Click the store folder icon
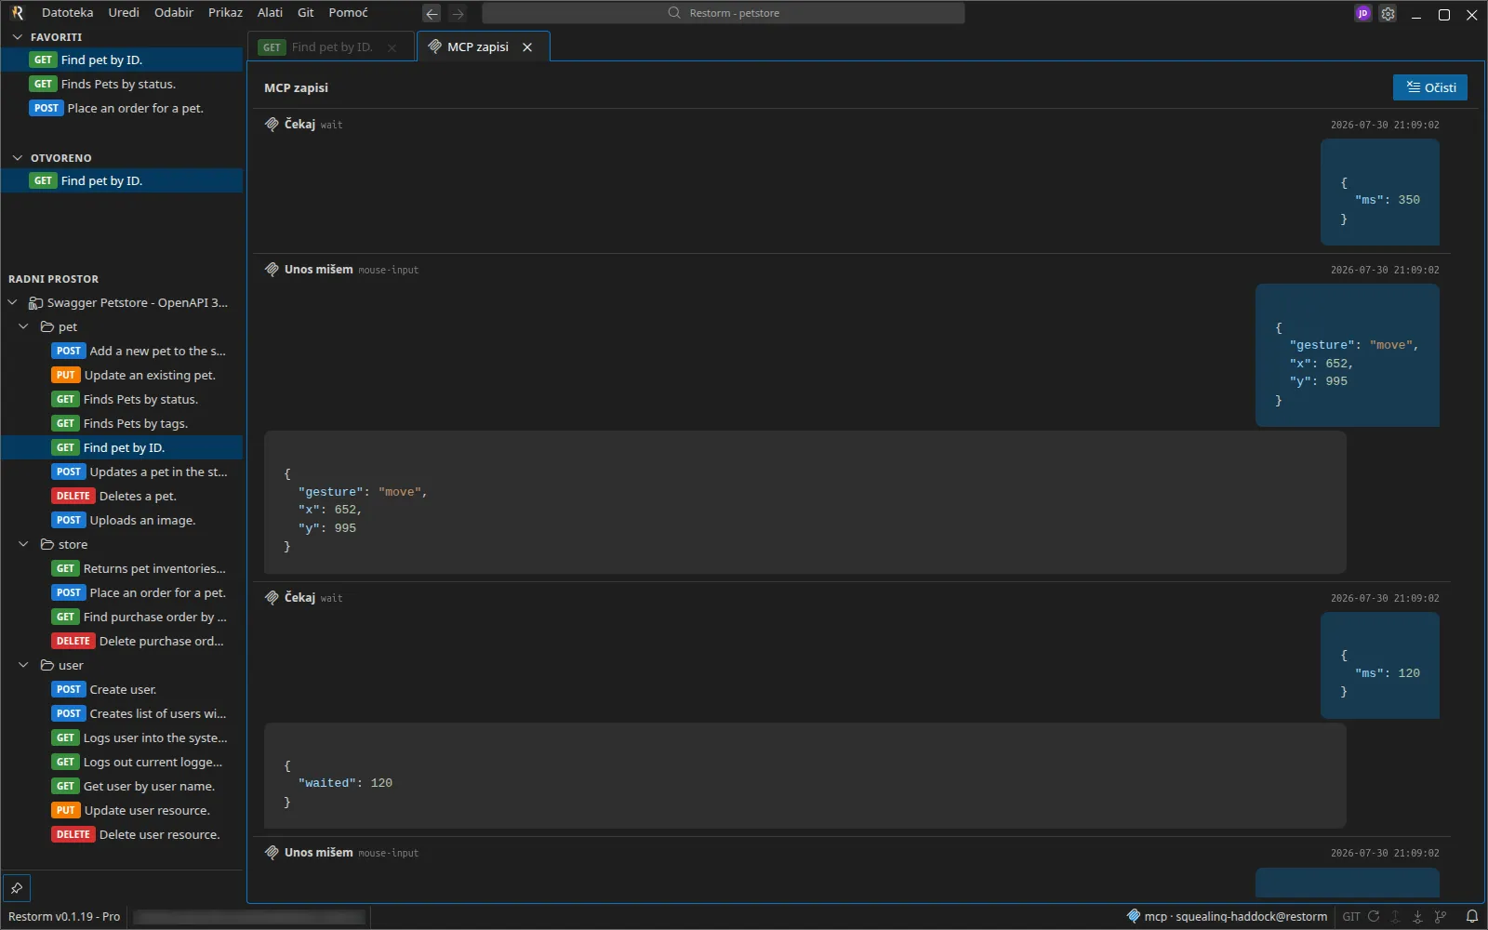The width and height of the screenshot is (1488, 930). point(47,544)
